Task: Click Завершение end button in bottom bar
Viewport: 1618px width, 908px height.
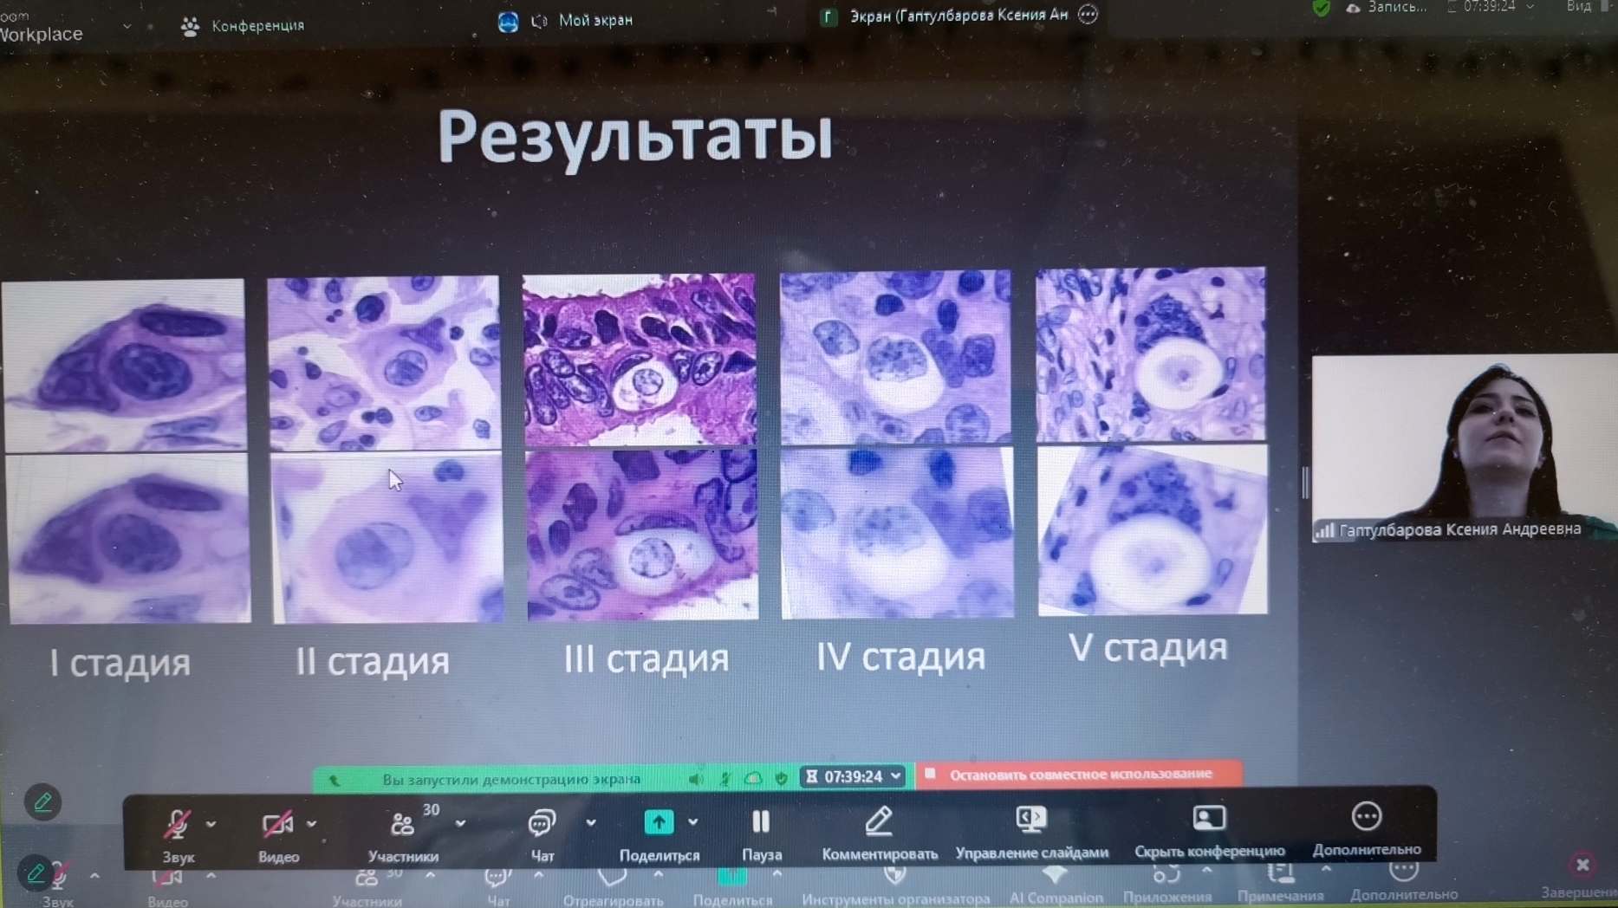Action: click(1578, 892)
